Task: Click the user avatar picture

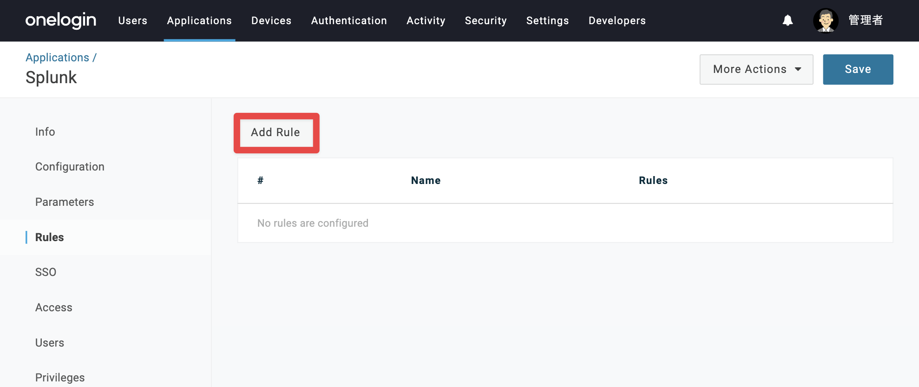Action: click(826, 20)
